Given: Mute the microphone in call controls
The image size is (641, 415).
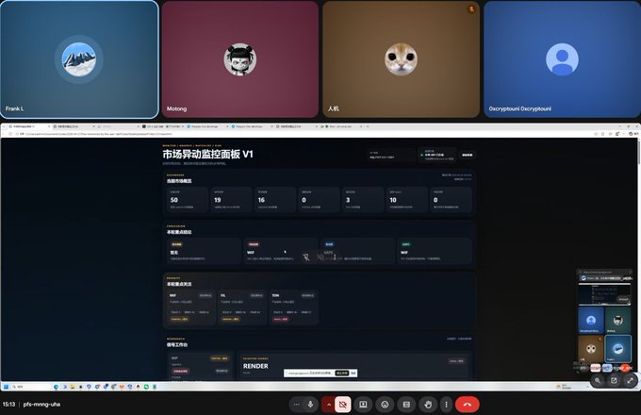Looking at the screenshot, I should click(x=311, y=405).
